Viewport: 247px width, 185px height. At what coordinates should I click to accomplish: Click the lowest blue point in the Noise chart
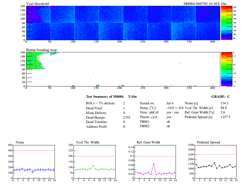click(33, 172)
